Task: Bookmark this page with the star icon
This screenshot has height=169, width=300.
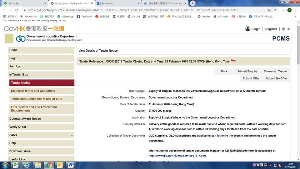Action: point(275,10)
